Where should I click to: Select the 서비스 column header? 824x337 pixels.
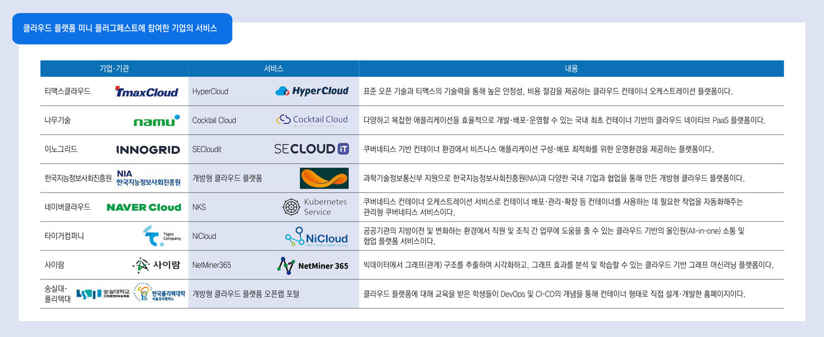273,68
